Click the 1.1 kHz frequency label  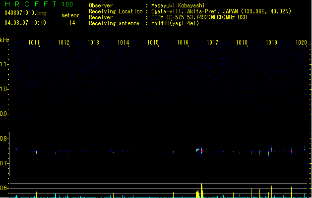4,64
